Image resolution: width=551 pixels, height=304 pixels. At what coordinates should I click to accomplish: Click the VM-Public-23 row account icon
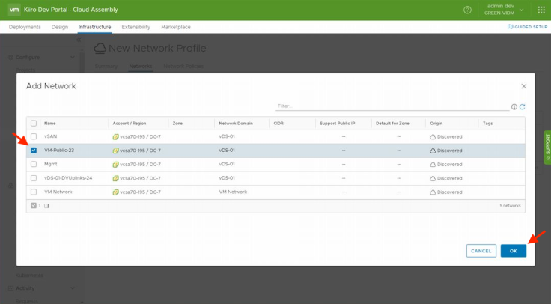pyautogui.click(x=115, y=151)
